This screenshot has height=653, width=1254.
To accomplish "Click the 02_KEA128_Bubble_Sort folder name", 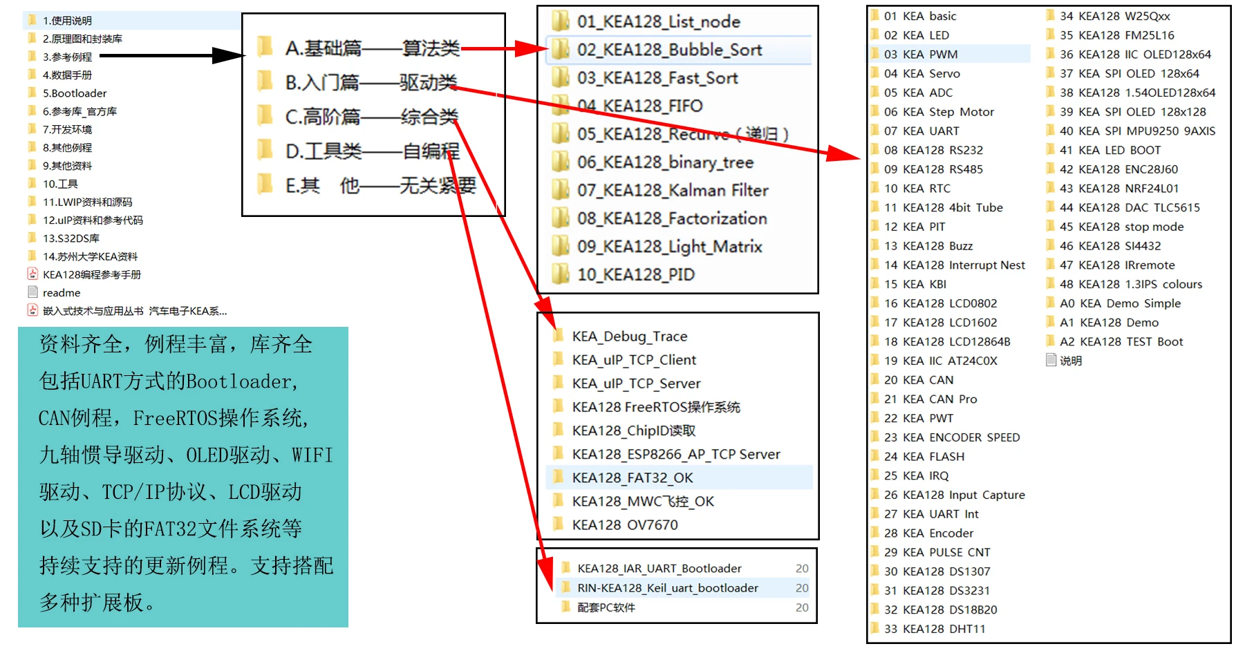I will (x=669, y=50).
